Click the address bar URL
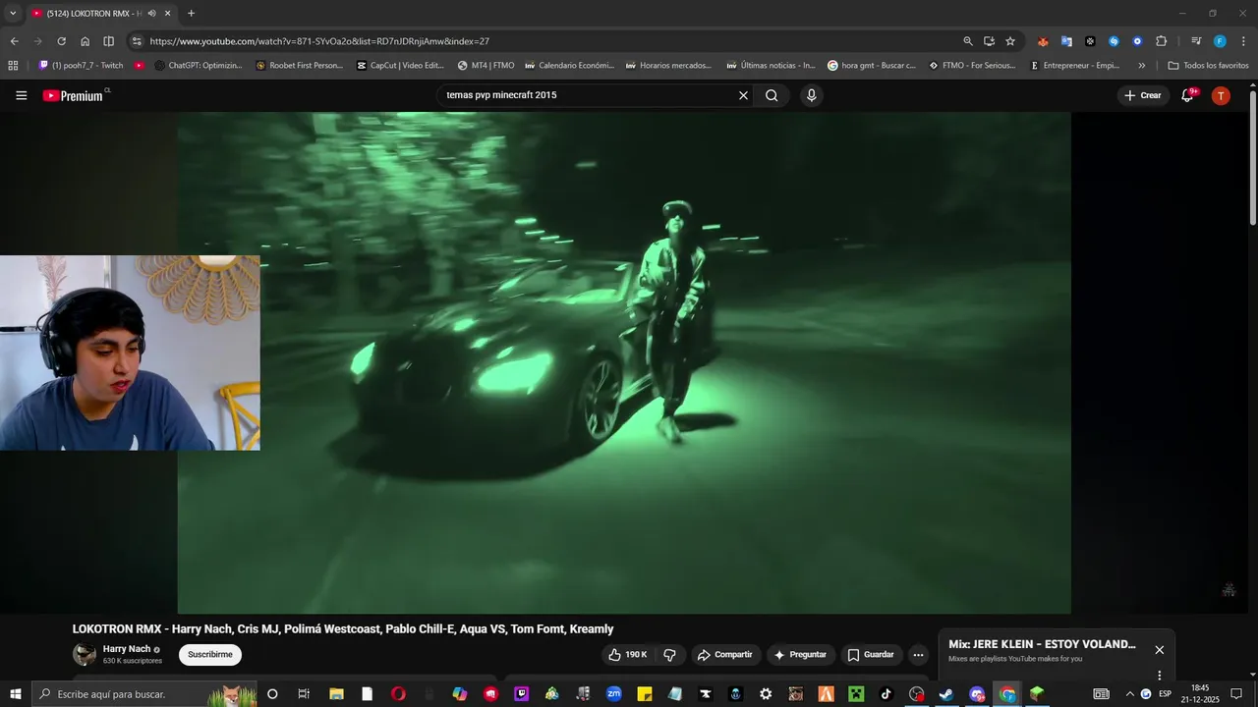 319,41
